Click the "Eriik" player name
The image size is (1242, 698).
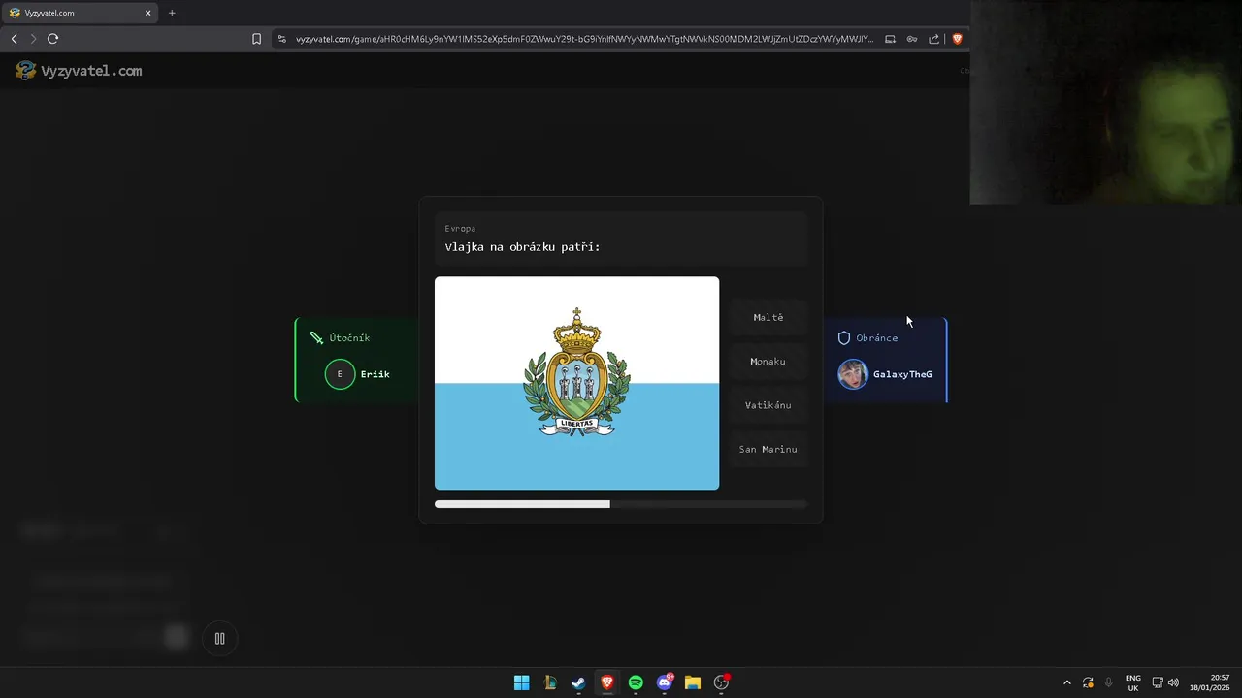(375, 374)
